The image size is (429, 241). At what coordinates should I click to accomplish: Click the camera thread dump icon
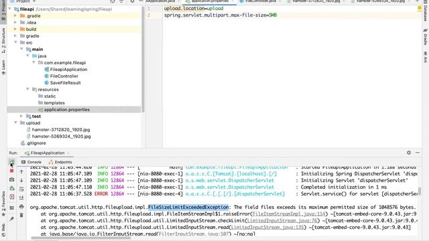tap(11, 179)
